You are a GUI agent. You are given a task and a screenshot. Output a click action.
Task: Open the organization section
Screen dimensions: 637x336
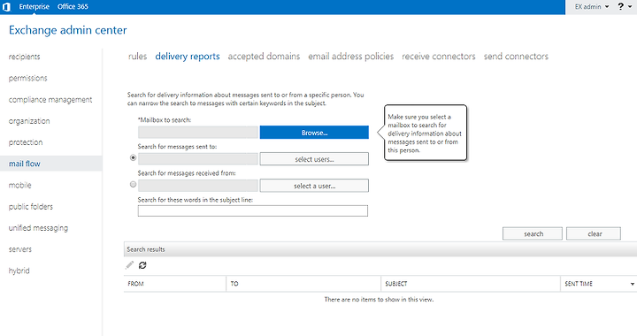(x=29, y=121)
